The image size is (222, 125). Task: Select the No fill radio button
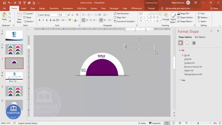tap(183, 56)
